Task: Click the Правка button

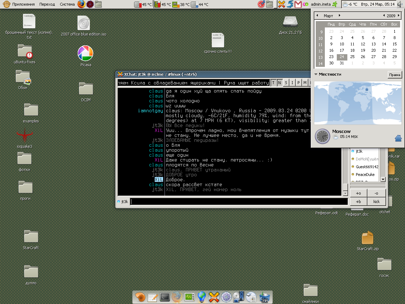Action: pyautogui.click(x=394, y=75)
